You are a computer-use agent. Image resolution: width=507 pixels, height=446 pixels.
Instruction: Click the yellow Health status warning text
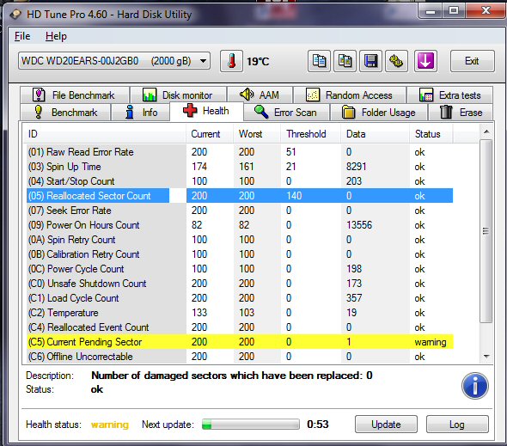(110, 424)
